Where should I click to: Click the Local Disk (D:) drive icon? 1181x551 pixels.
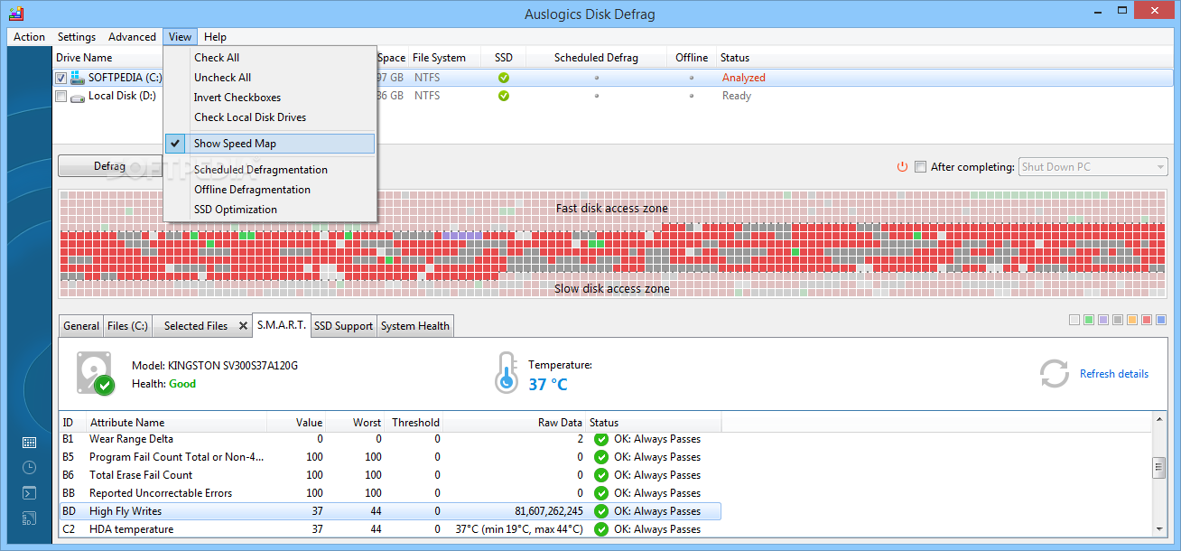78,97
